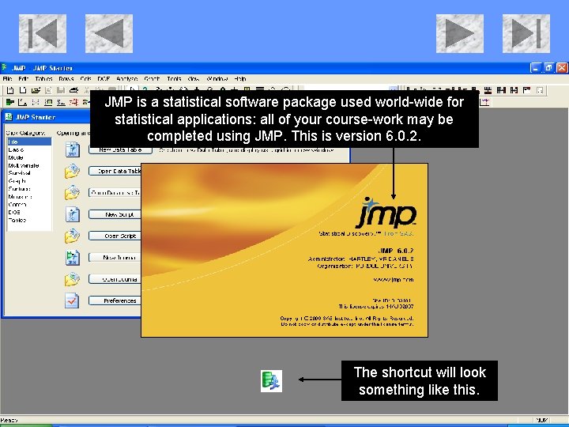The width and height of the screenshot is (569, 427).
Task: Click the Open Journal button
Action: 115,279
